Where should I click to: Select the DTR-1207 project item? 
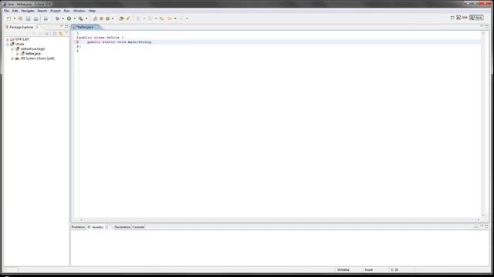click(x=22, y=39)
